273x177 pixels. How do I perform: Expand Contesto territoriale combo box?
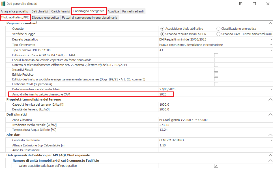coord(271,140)
